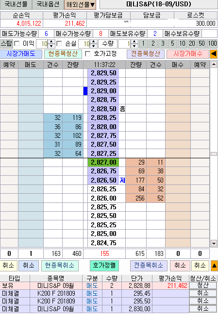Increase 이익 tick value with up spinner
This screenshot has width=218, height=318.
(x=51, y=42)
